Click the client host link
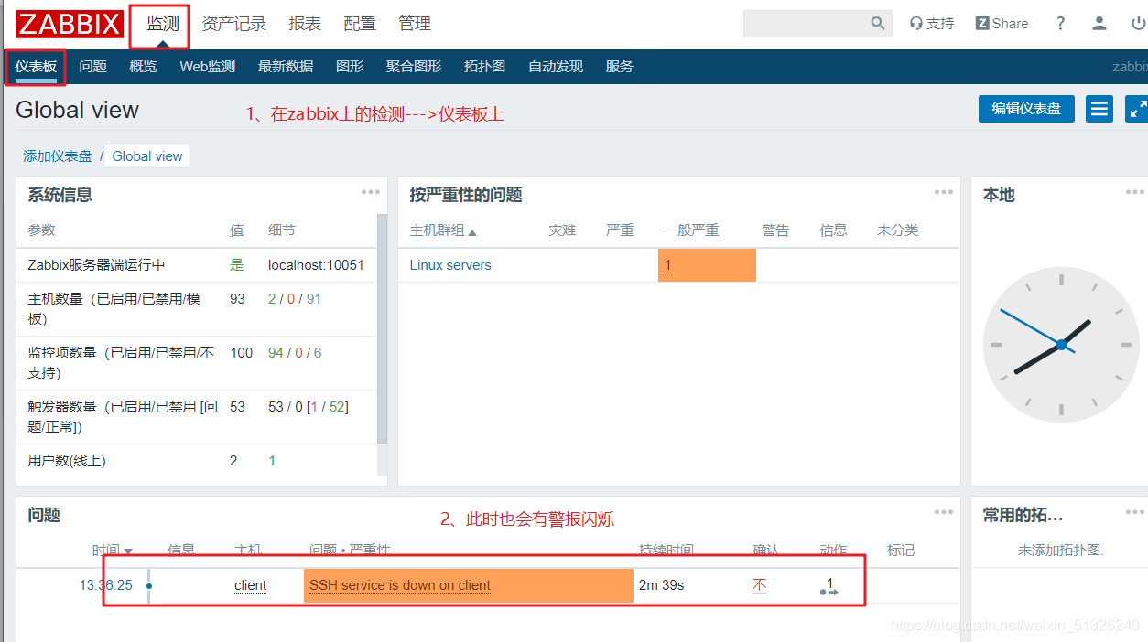The image size is (1148, 642). (x=250, y=585)
